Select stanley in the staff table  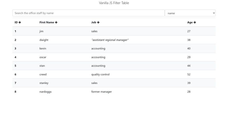44,83
